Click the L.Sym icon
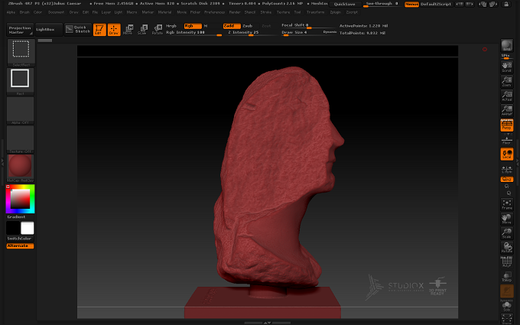520x325 pixels. (507, 169)
